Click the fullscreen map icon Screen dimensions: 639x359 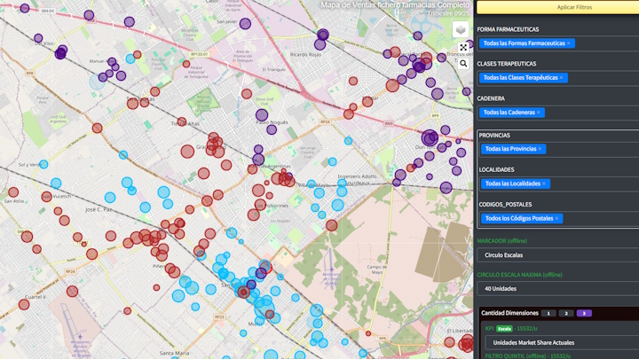463,48
